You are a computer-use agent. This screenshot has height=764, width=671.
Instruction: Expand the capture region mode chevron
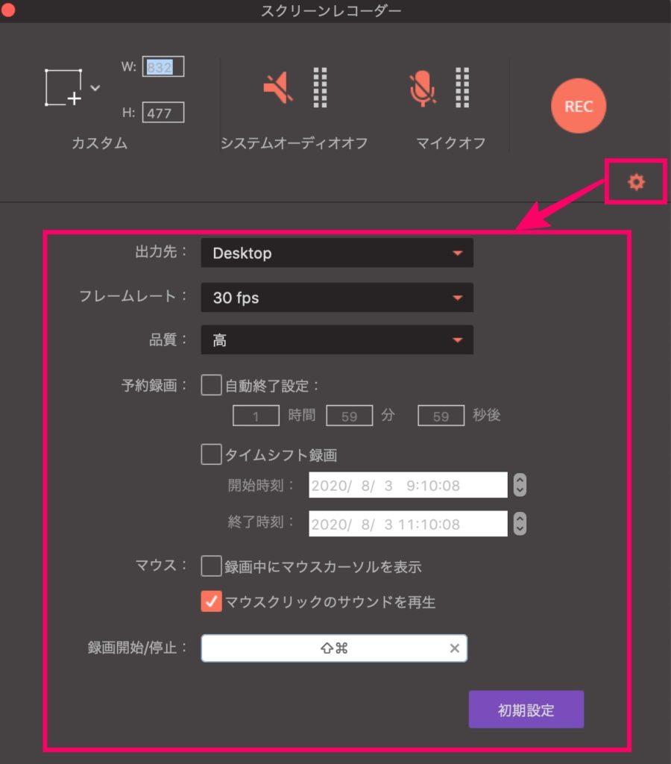click(95, 88)
